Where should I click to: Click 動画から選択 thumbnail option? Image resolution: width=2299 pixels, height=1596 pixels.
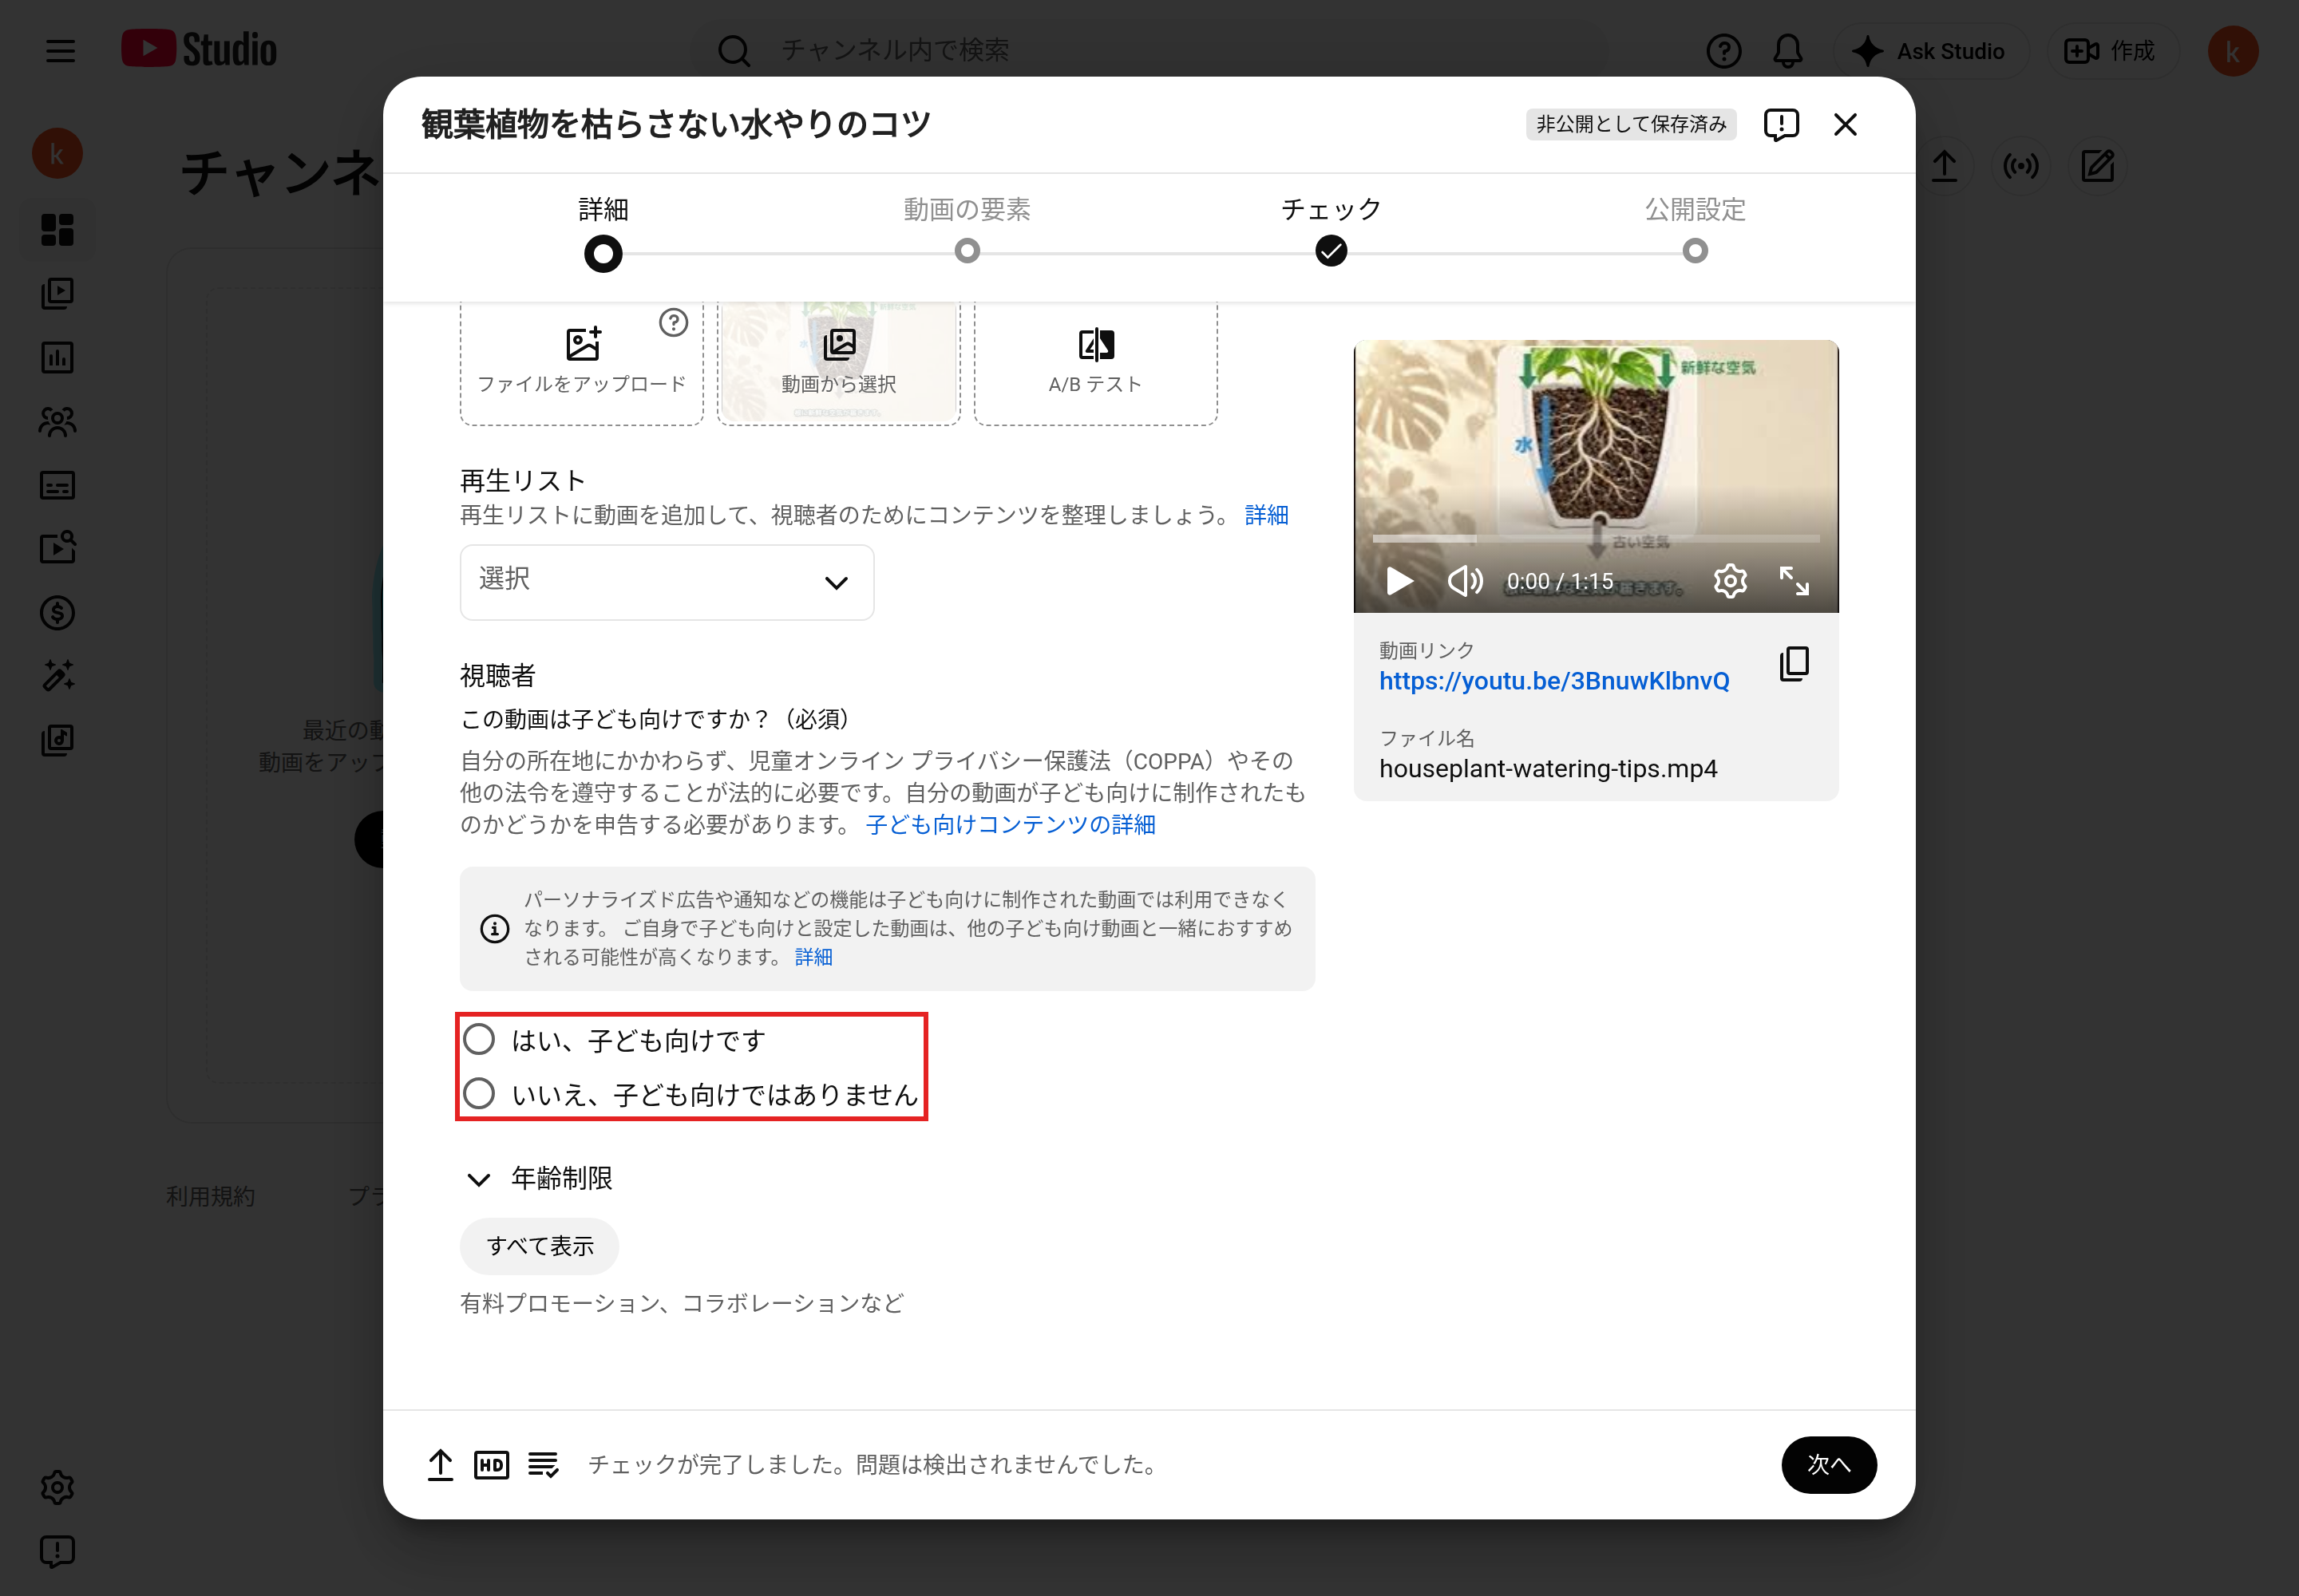[838, 362]
